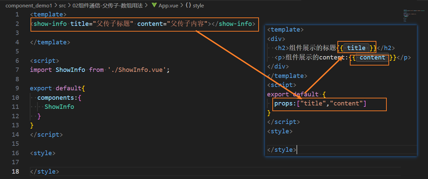Screen dimensions: 428x179
Task: Select the style symbol breadcrumb
Action: click(198, 5)
